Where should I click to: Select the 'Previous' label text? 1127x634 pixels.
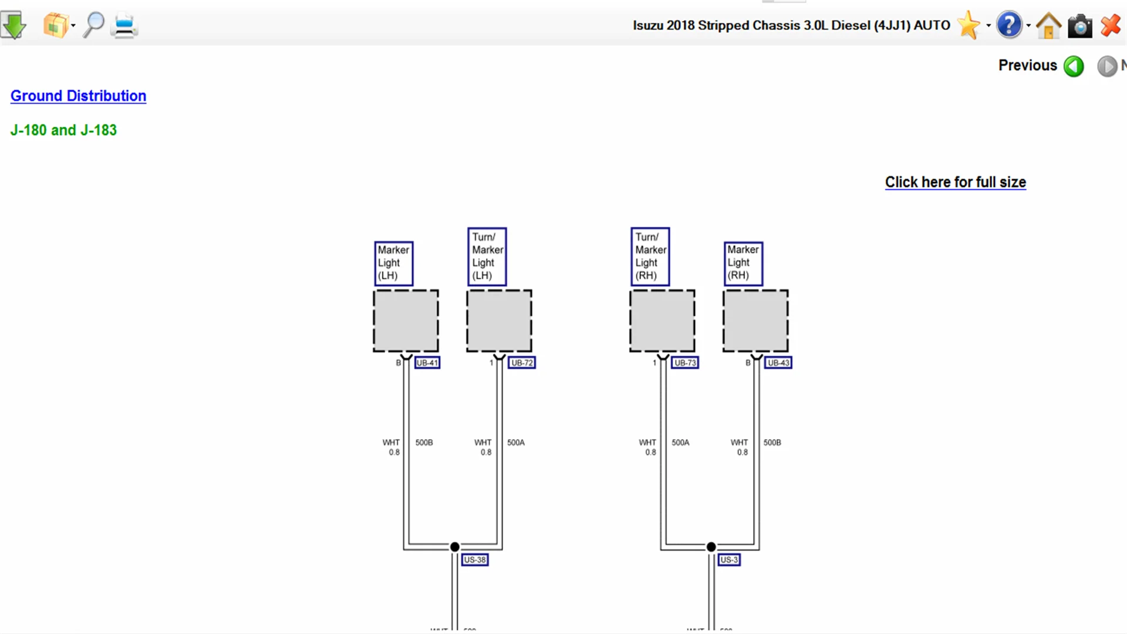pos(1027,65)
